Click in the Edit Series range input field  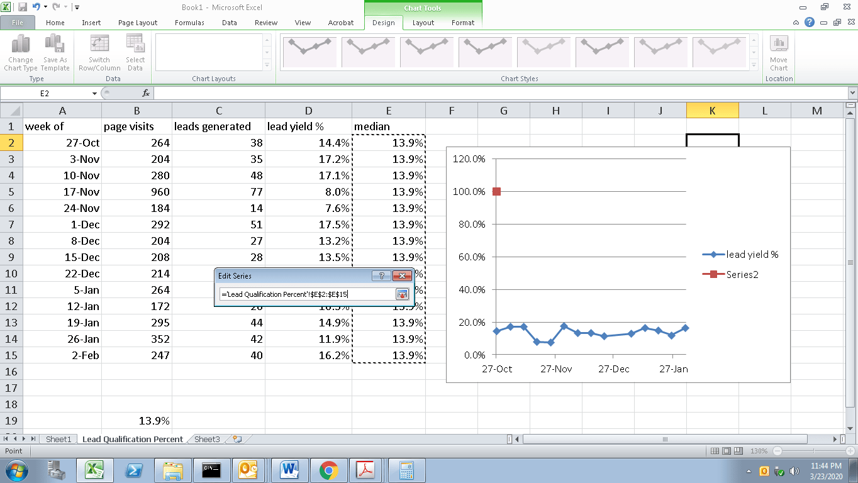click(x=306, y=294)
